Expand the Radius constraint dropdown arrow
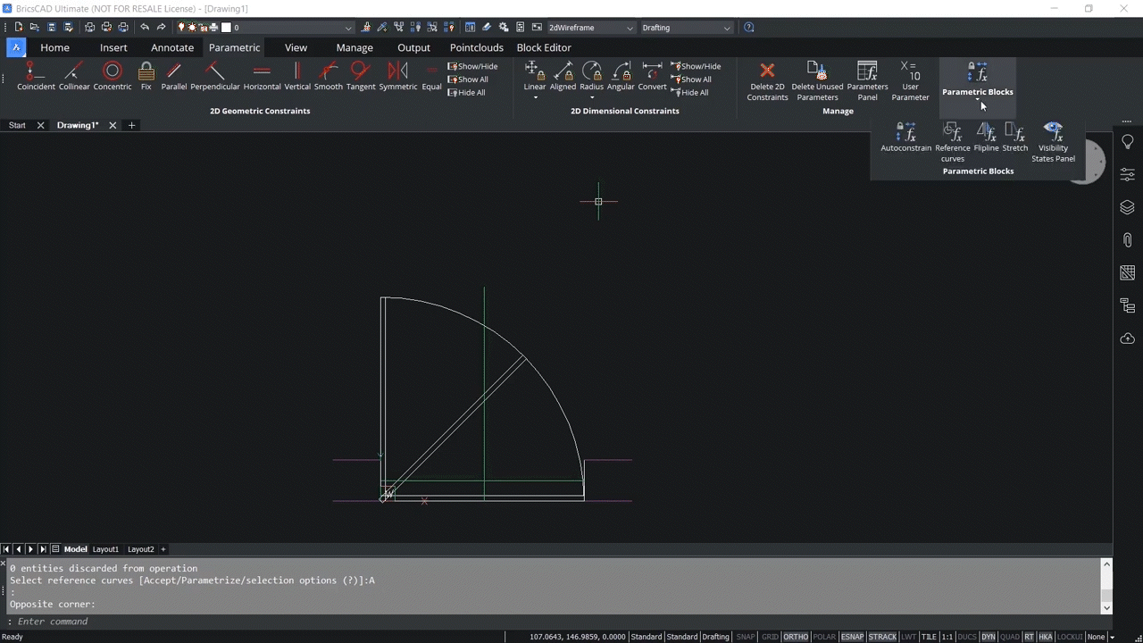This screenshot has height=643, width=1143. point(592,96)
